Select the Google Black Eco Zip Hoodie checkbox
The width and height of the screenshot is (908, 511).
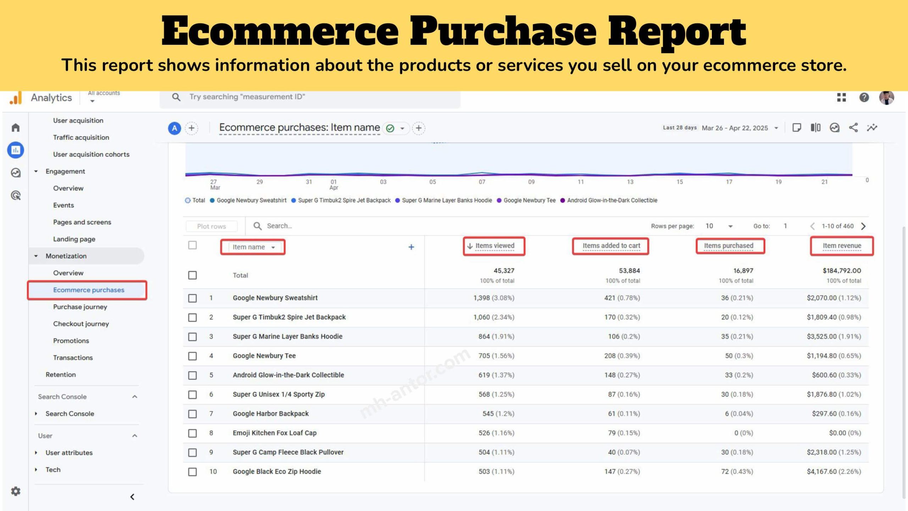coord(192,472)
